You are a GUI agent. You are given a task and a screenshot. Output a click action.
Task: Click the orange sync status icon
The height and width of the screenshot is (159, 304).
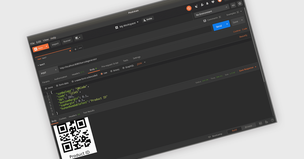[x=189, y=8]
